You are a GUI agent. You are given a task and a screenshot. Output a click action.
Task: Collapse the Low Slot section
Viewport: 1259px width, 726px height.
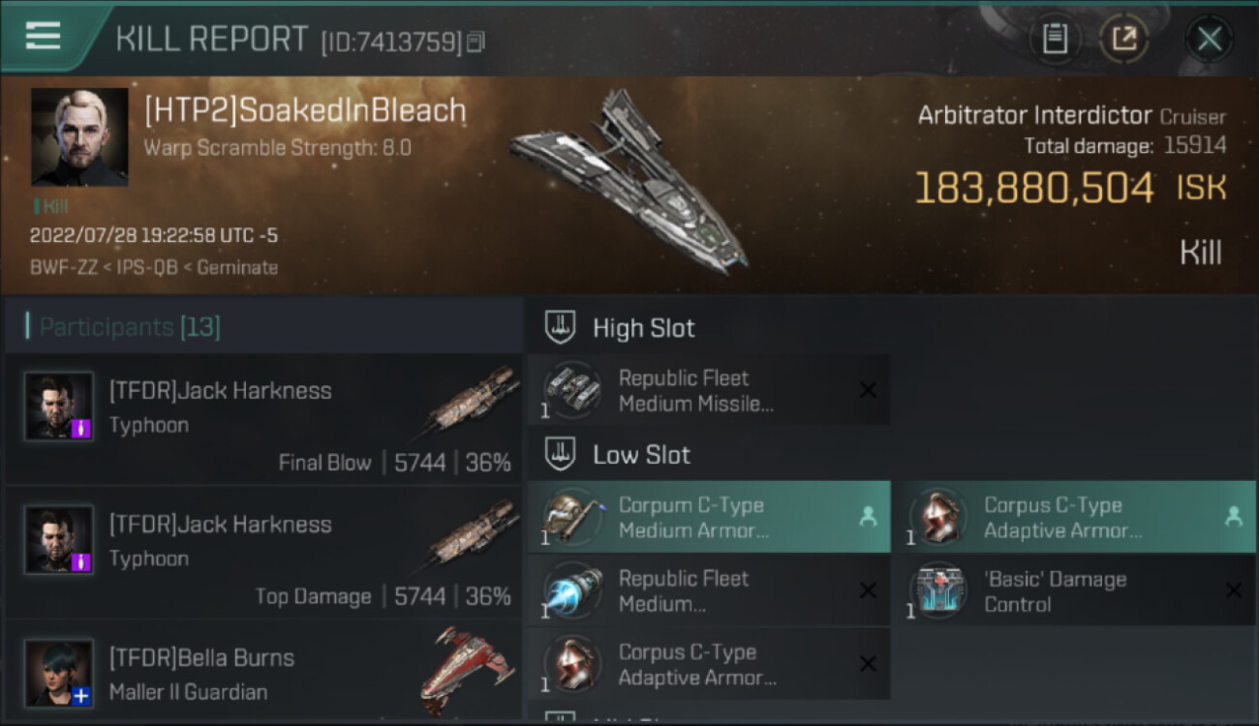tap(618, 455)
